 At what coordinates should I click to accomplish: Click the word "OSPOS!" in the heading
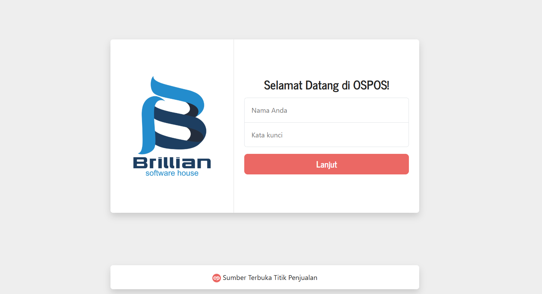[x=371, y=85]
